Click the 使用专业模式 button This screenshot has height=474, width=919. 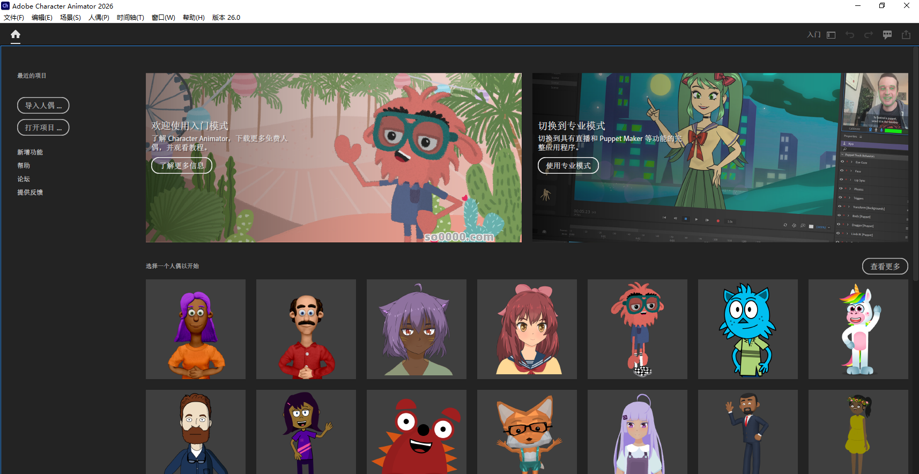[x=568, y=166]
